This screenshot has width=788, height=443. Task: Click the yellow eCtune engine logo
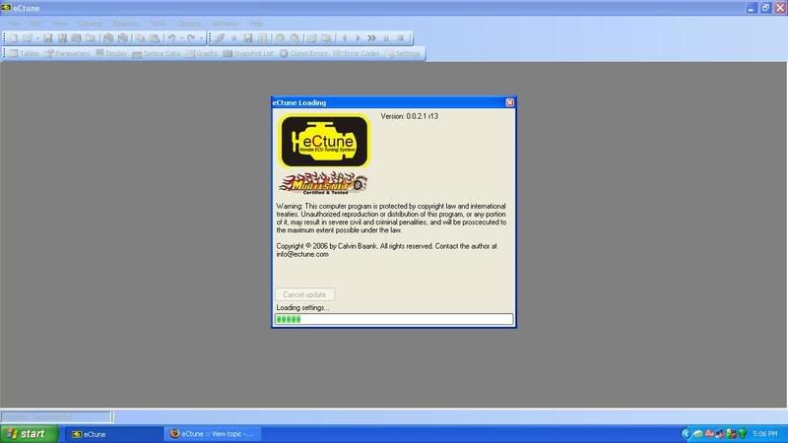point(325,142)
